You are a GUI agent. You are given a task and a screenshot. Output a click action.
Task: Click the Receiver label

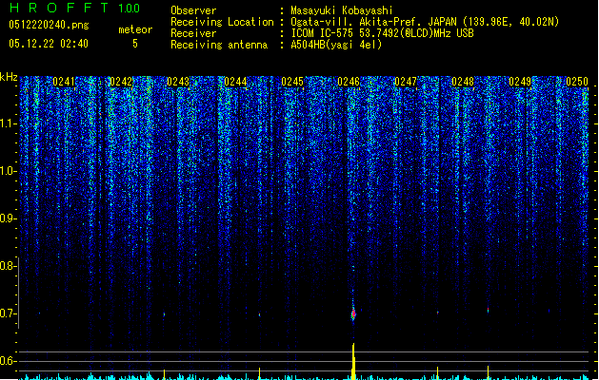coord(193,33)
